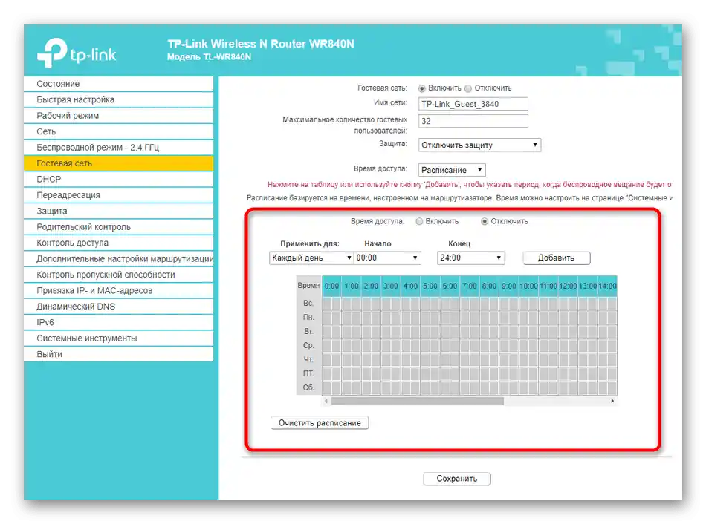This screenshot has height=524, width=706.
Task: Open the IPv6 section
Action: pos(118,322)
